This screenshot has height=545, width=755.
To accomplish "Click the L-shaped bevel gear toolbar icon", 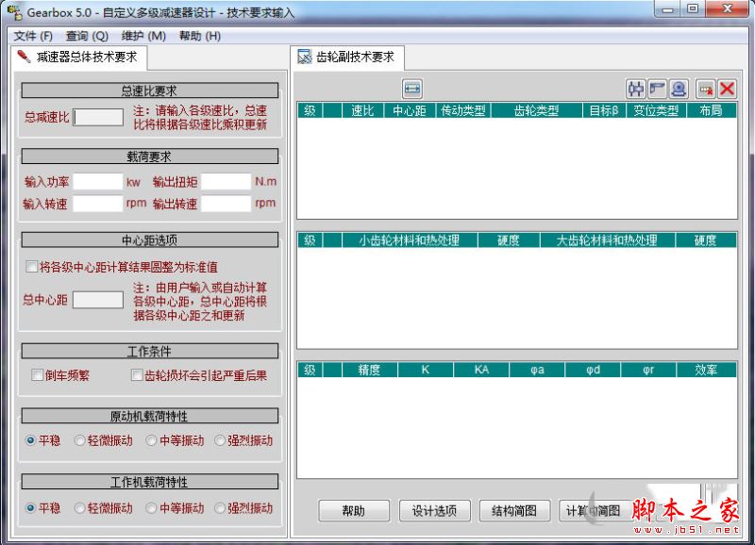I will point(657,89).
